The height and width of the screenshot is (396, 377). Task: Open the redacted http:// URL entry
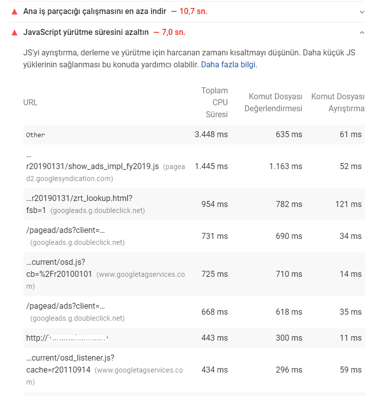pos(67,338)
